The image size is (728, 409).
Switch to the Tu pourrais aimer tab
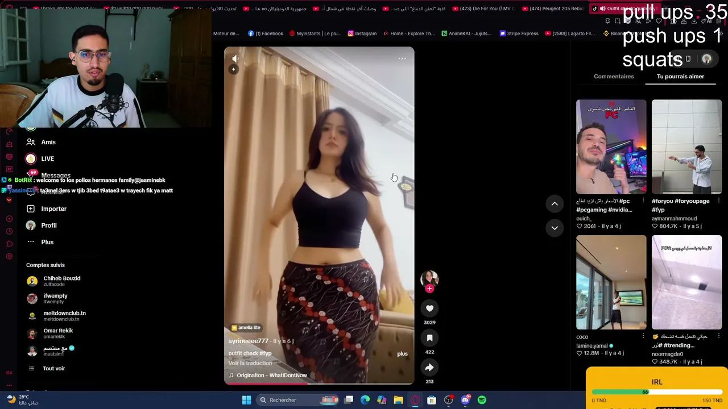(x=680, y=77)
